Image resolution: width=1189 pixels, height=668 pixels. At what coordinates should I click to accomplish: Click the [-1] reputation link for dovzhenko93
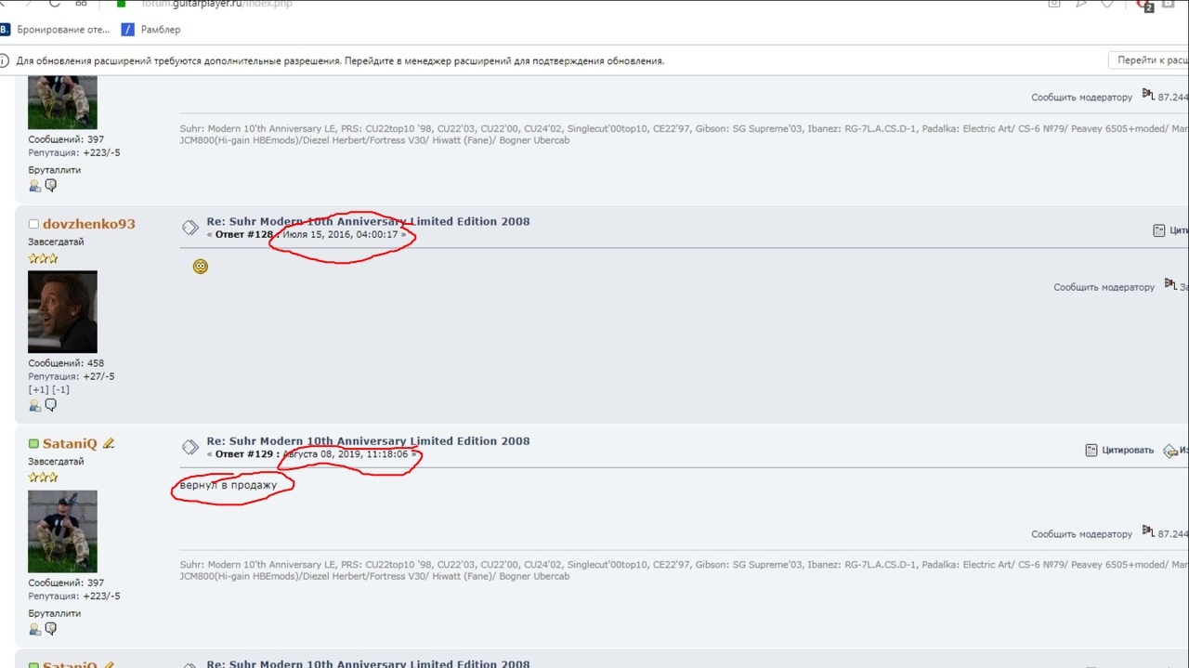[x=60, y=390]
